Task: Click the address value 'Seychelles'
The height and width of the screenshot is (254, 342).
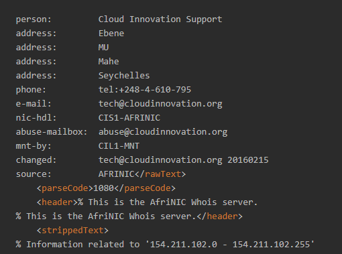Action: point(124,76)
